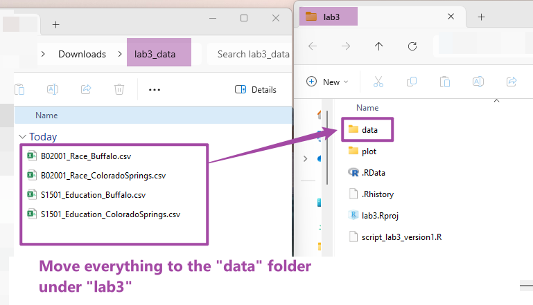Click the paste icon in the lab3_data toolbar
The height and width of the screenshot is (305, 533).
click(x=19, y=89)
